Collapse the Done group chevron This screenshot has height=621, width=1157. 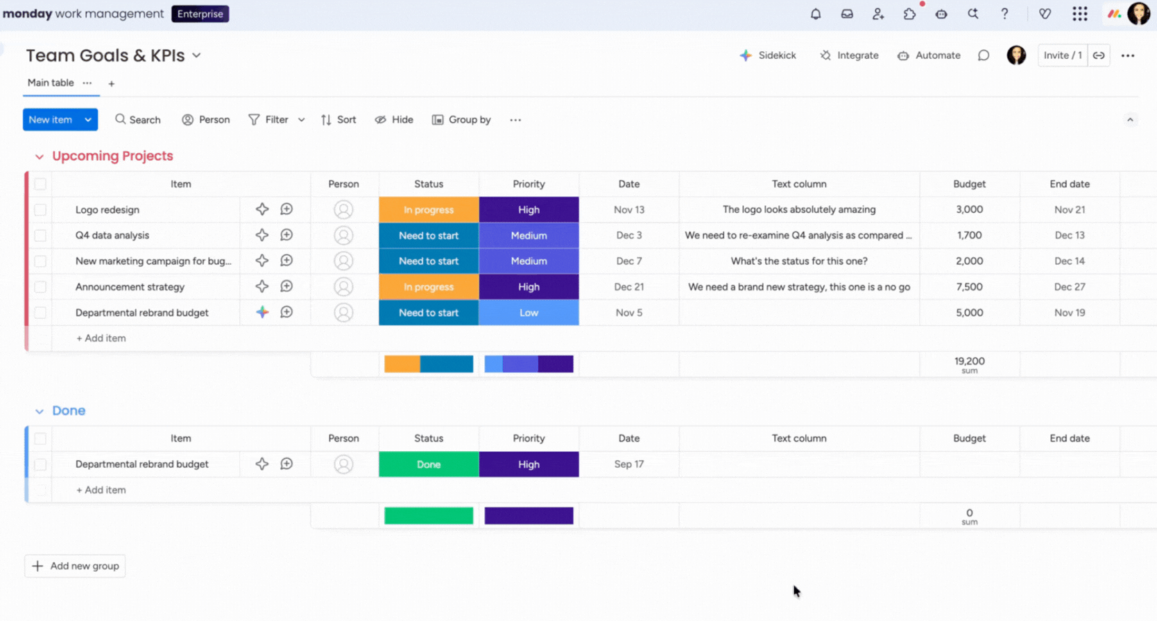click(40, 411)
